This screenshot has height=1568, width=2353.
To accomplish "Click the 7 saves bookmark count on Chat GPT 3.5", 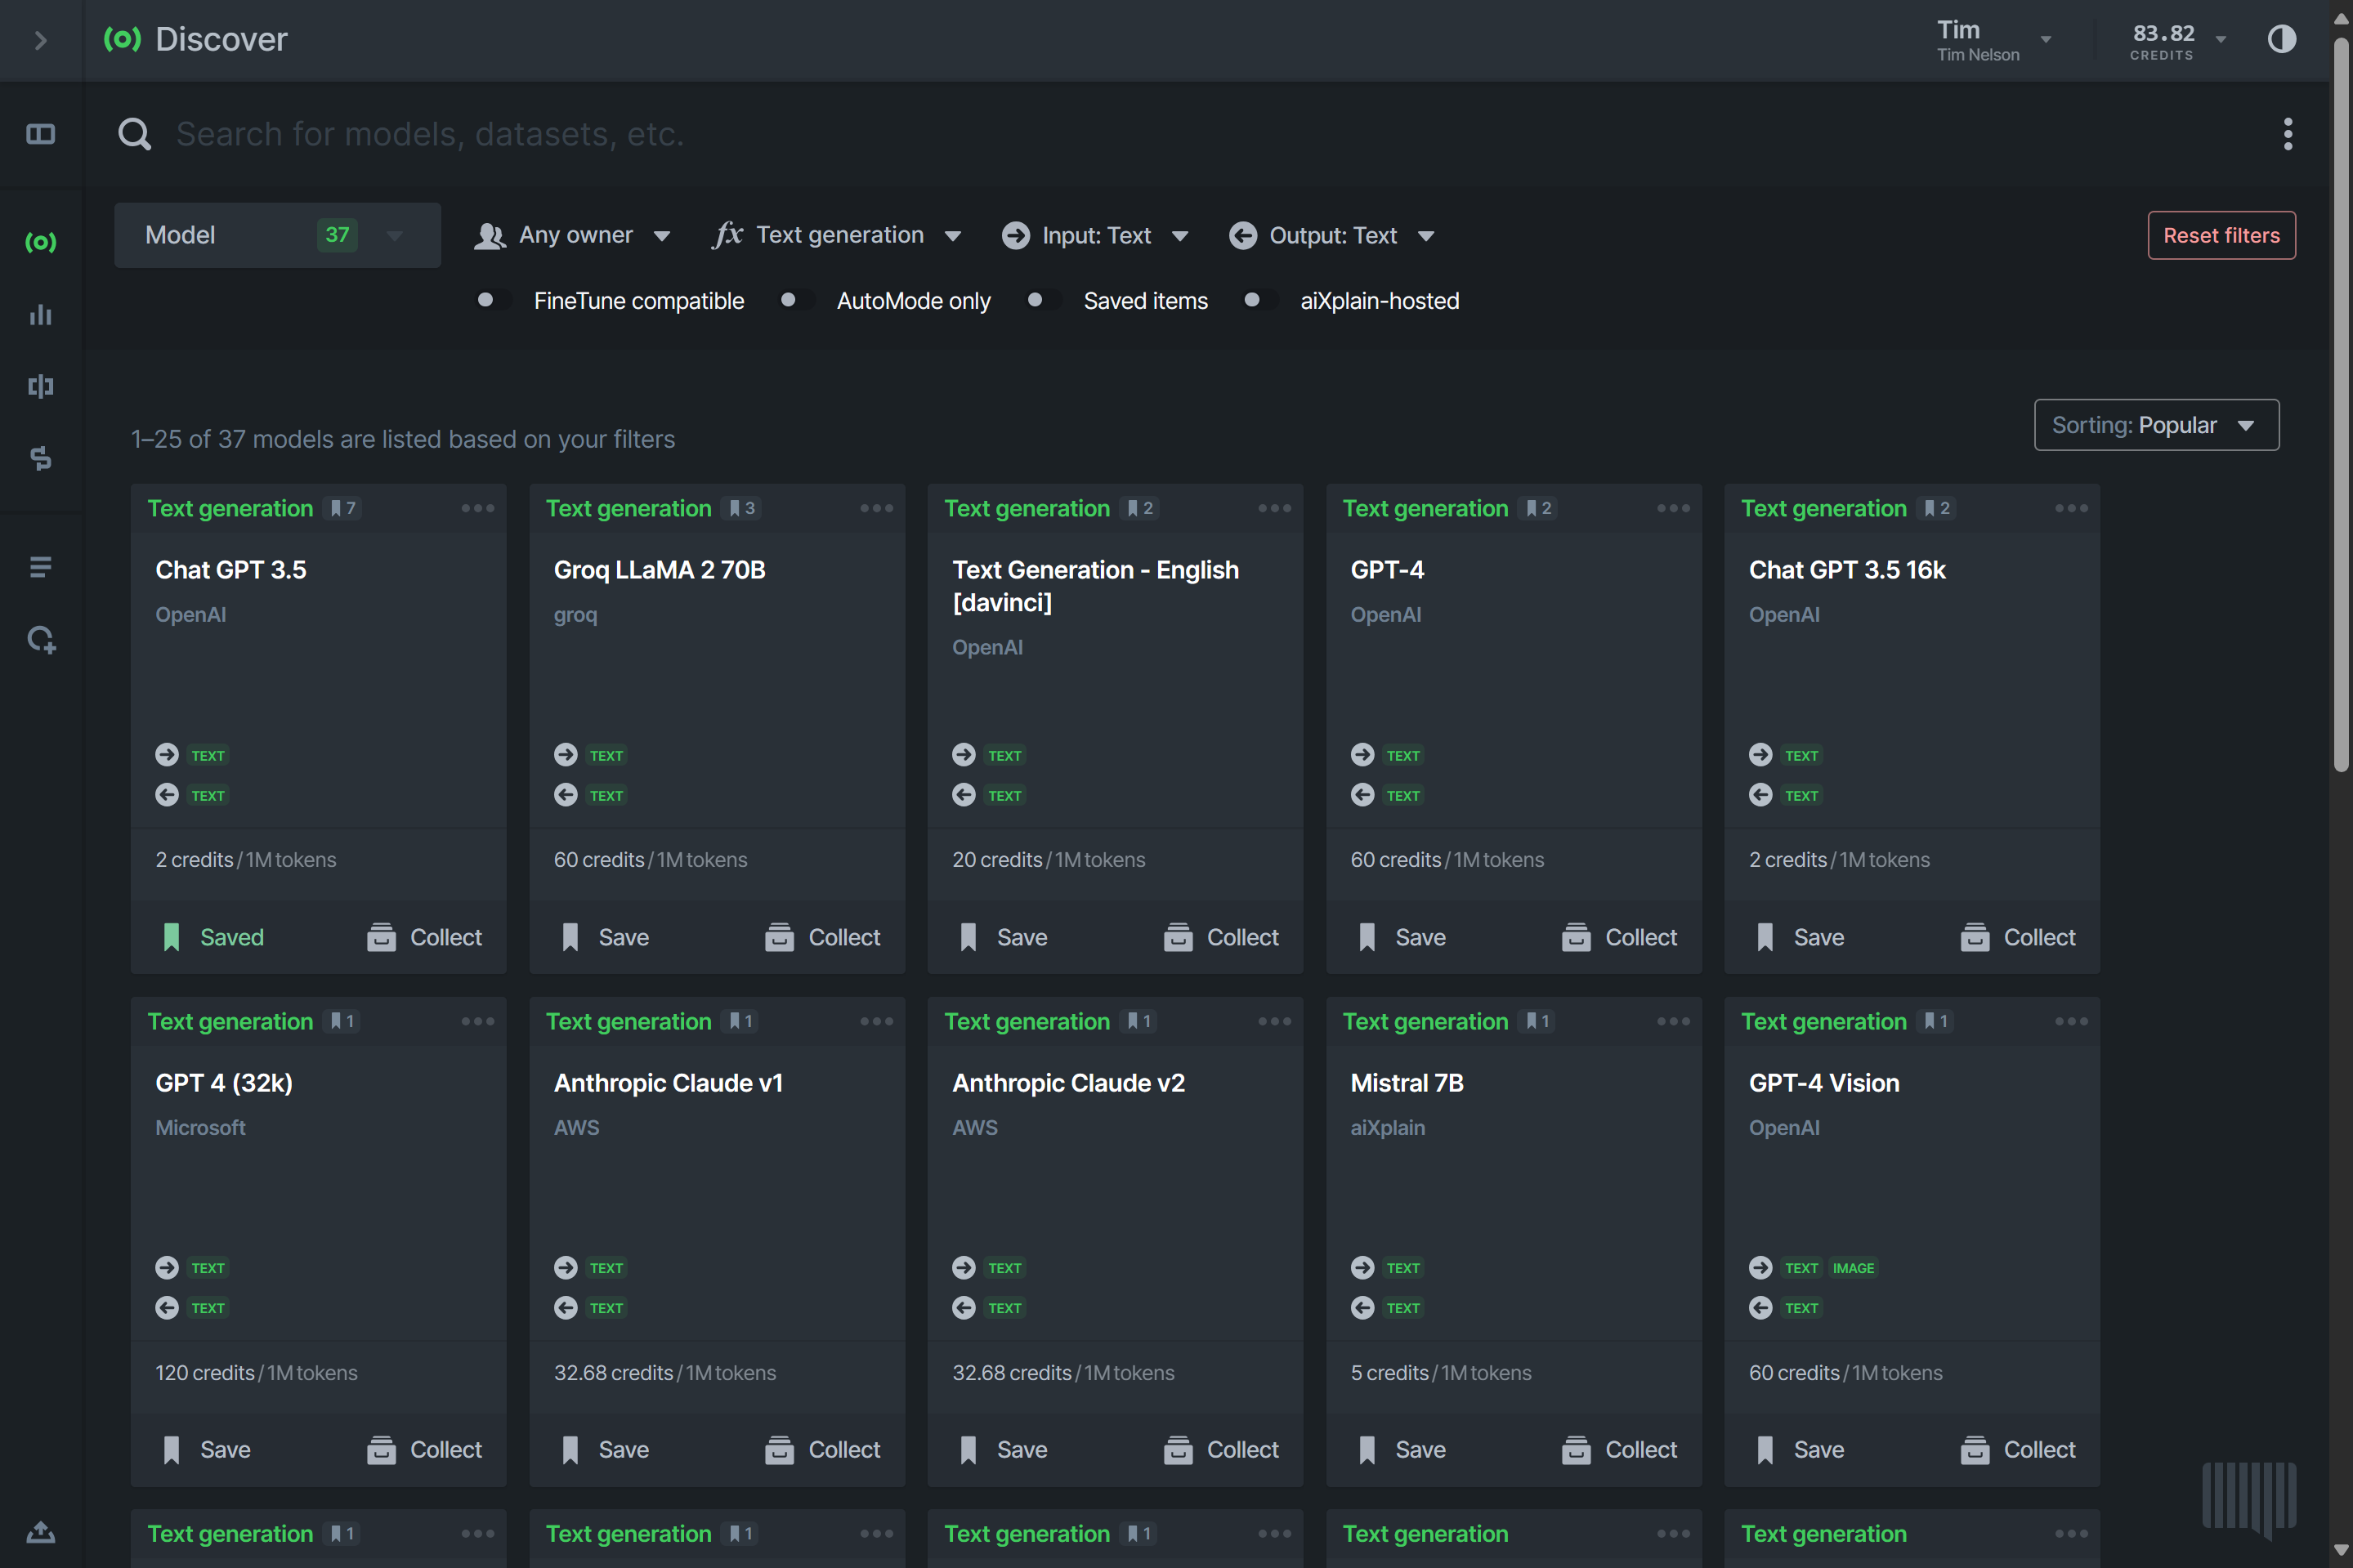I will point(343,508).
